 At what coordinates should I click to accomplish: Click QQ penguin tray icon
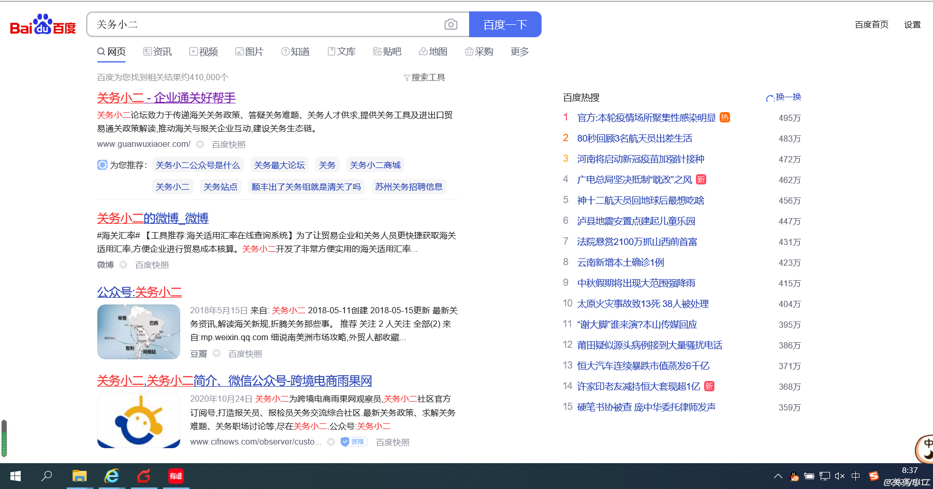pyautogui.click(x=794, y=476)
